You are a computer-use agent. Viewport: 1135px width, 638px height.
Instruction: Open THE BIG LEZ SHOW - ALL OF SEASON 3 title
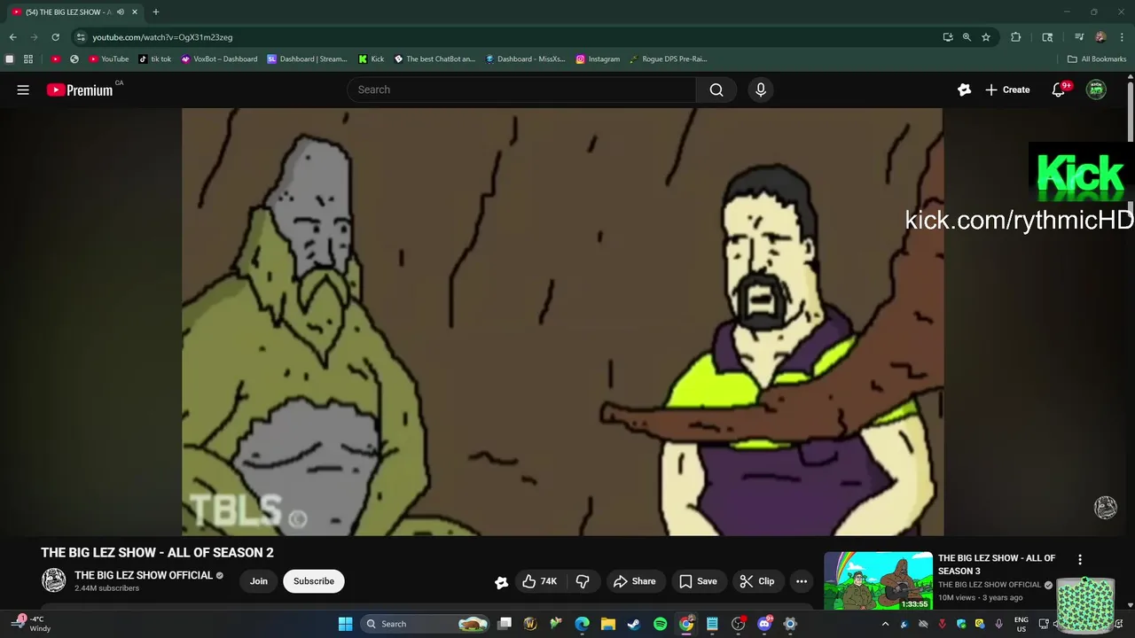[x=997, y=564]
